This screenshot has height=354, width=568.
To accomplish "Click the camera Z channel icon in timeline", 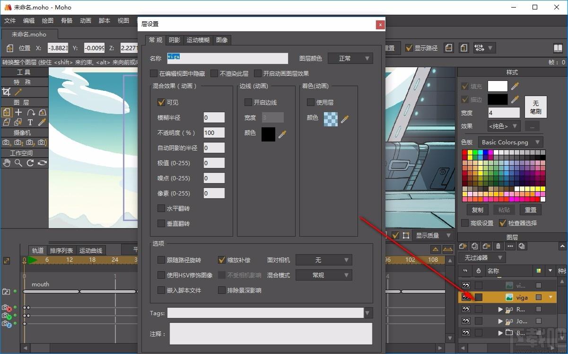I will click(7, 324).
